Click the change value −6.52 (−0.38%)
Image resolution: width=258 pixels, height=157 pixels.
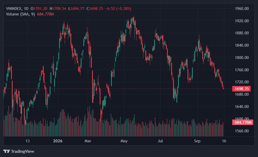click(x=118, y=8)
